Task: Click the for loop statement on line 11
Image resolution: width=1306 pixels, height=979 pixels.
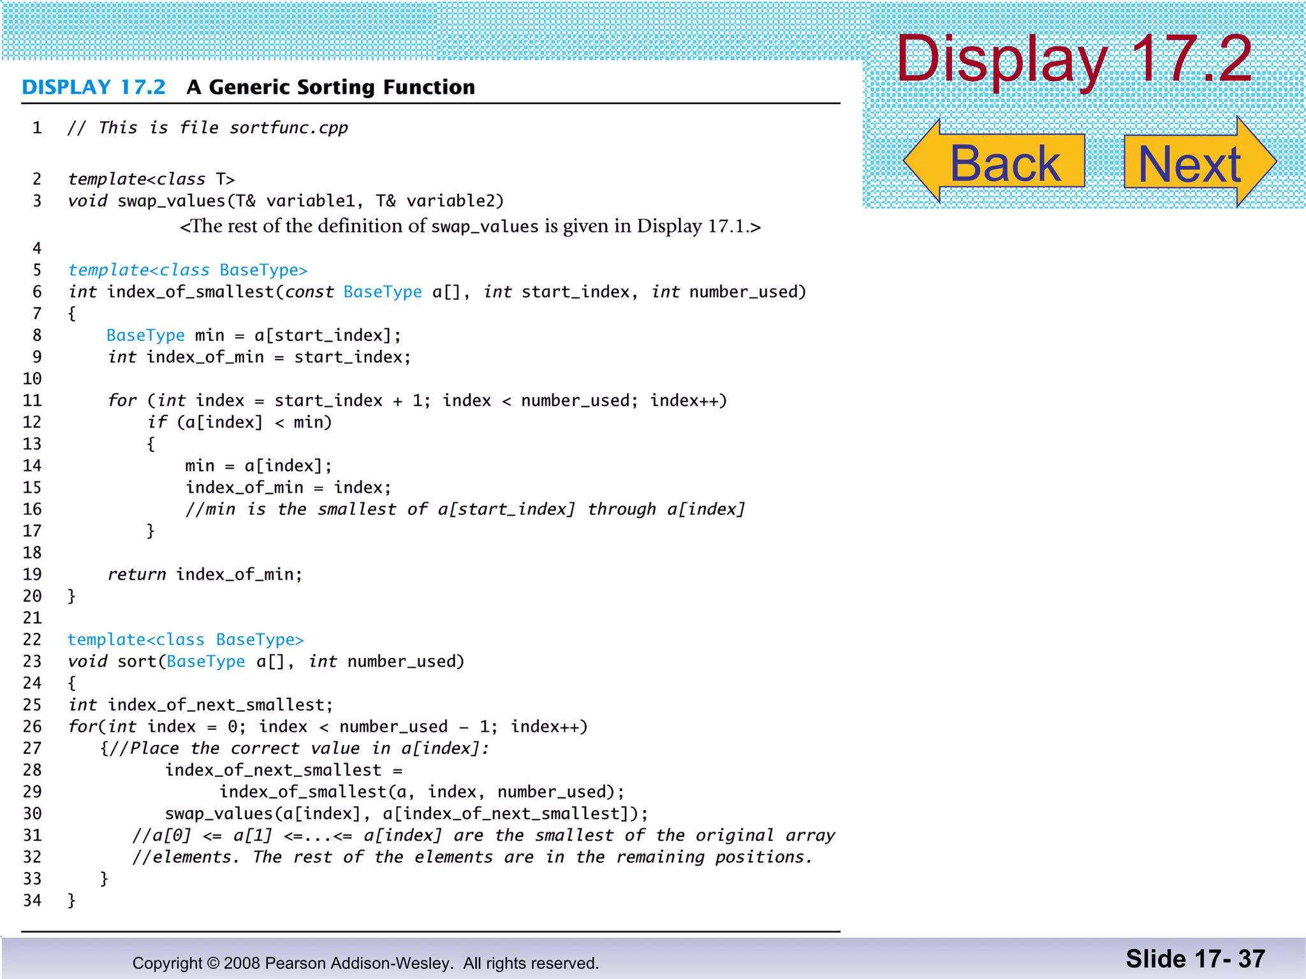Action: pos(417,401)
